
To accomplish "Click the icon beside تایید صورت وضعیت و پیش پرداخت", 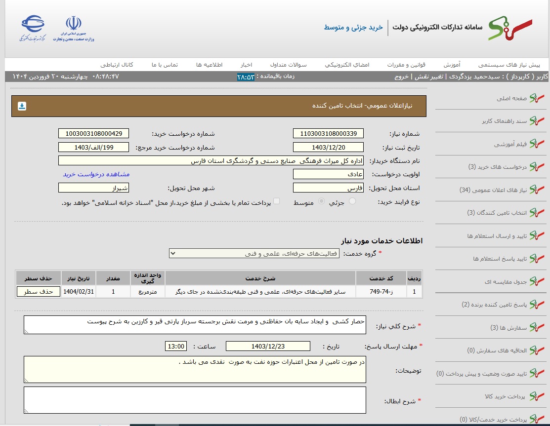I will 537,374.
